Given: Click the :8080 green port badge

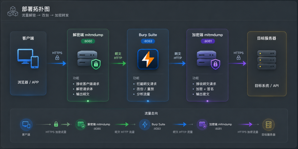Looking at the screenshot, I should pyautogui.click(x=88, y=41).
